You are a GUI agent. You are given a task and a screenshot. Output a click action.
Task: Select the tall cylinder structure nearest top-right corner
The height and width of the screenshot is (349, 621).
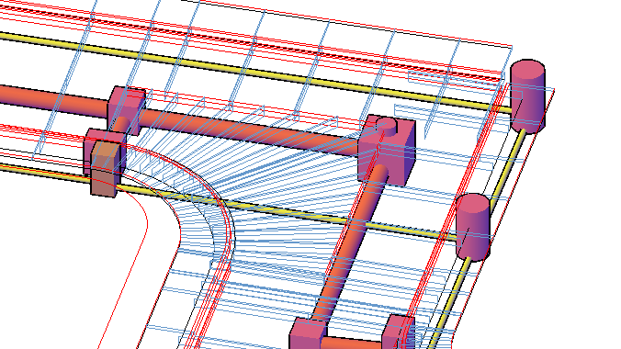click(527, 96)
